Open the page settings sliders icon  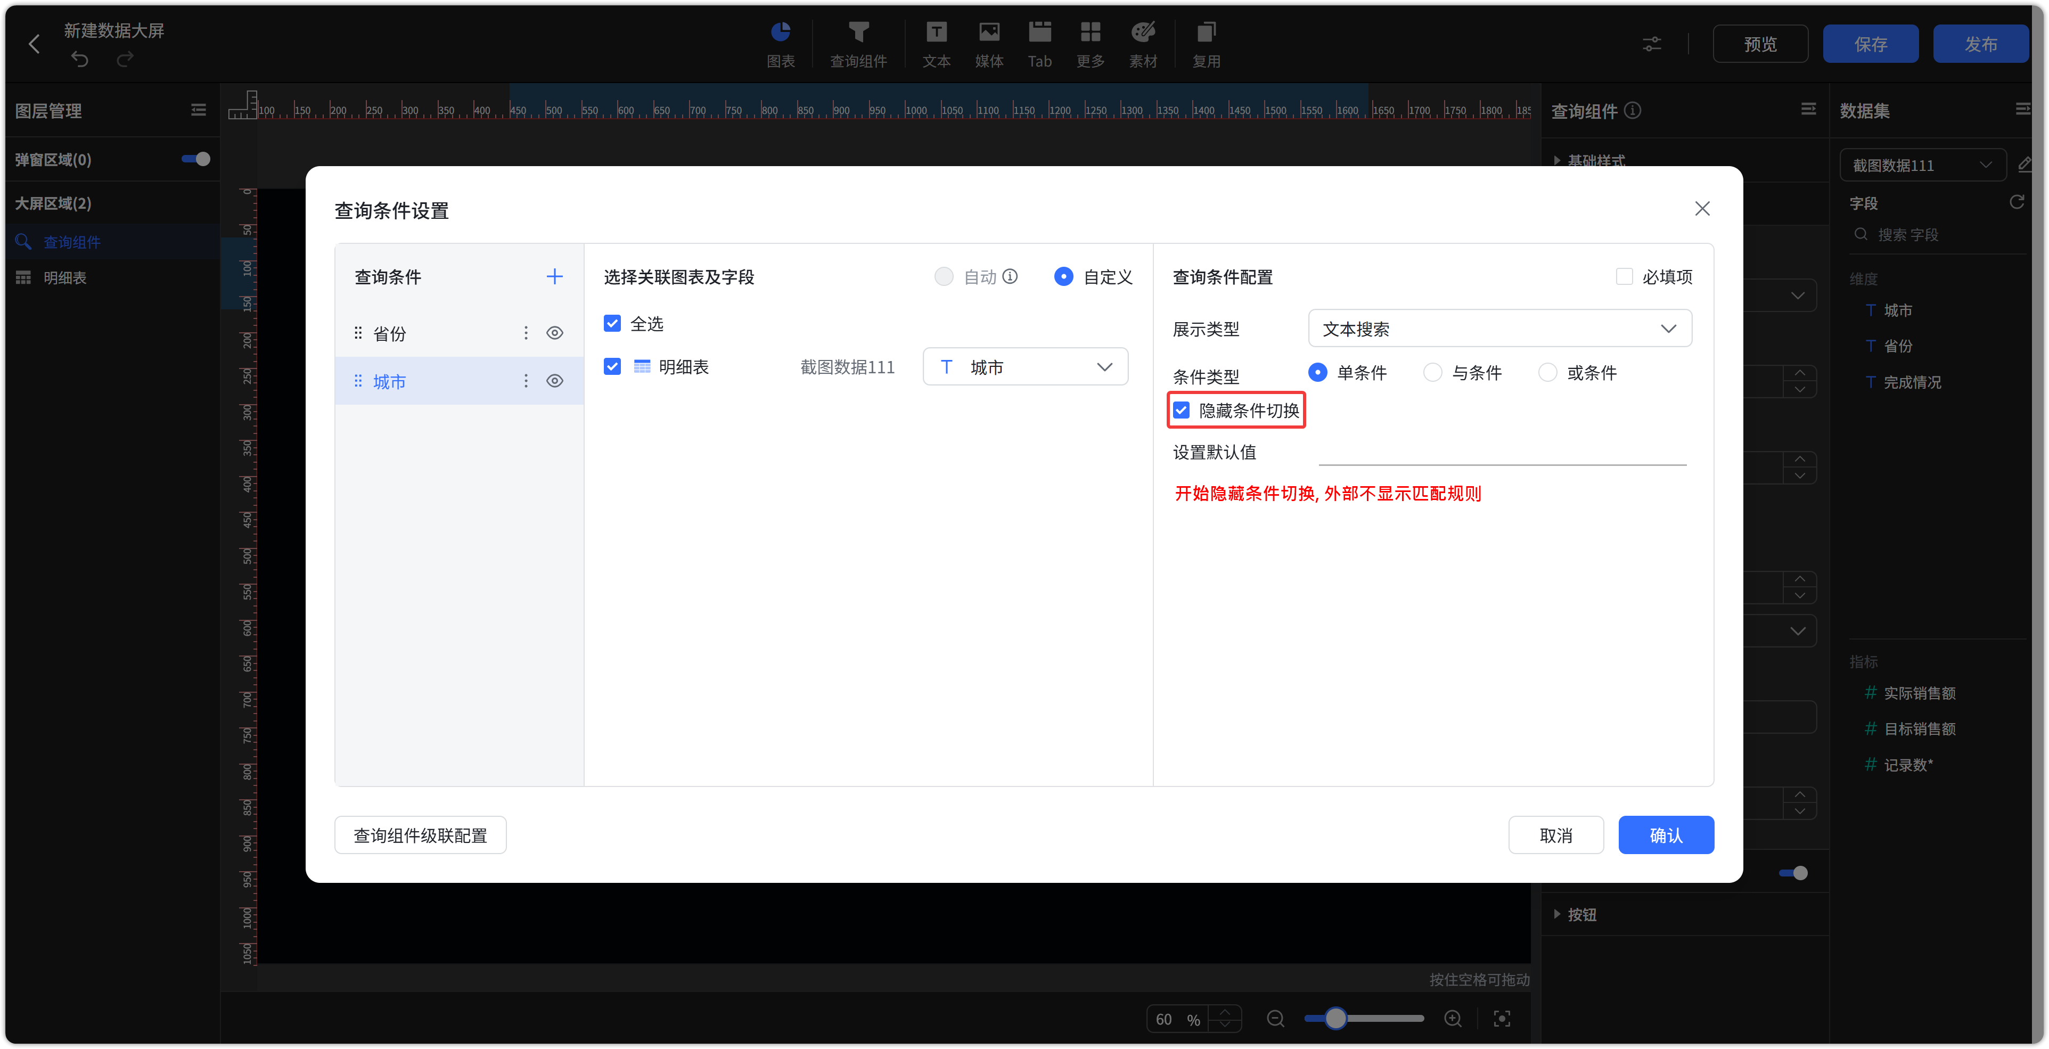coord(1652,45)
